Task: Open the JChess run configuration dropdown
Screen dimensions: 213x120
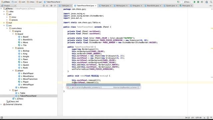Action: pos(187,2)
